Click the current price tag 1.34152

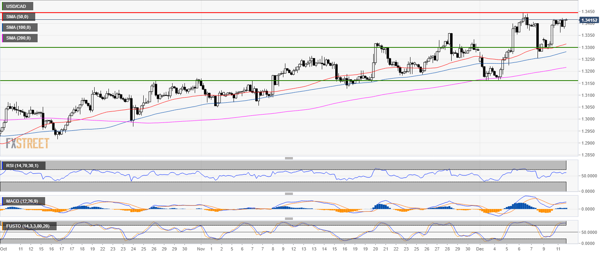point(589,20)
